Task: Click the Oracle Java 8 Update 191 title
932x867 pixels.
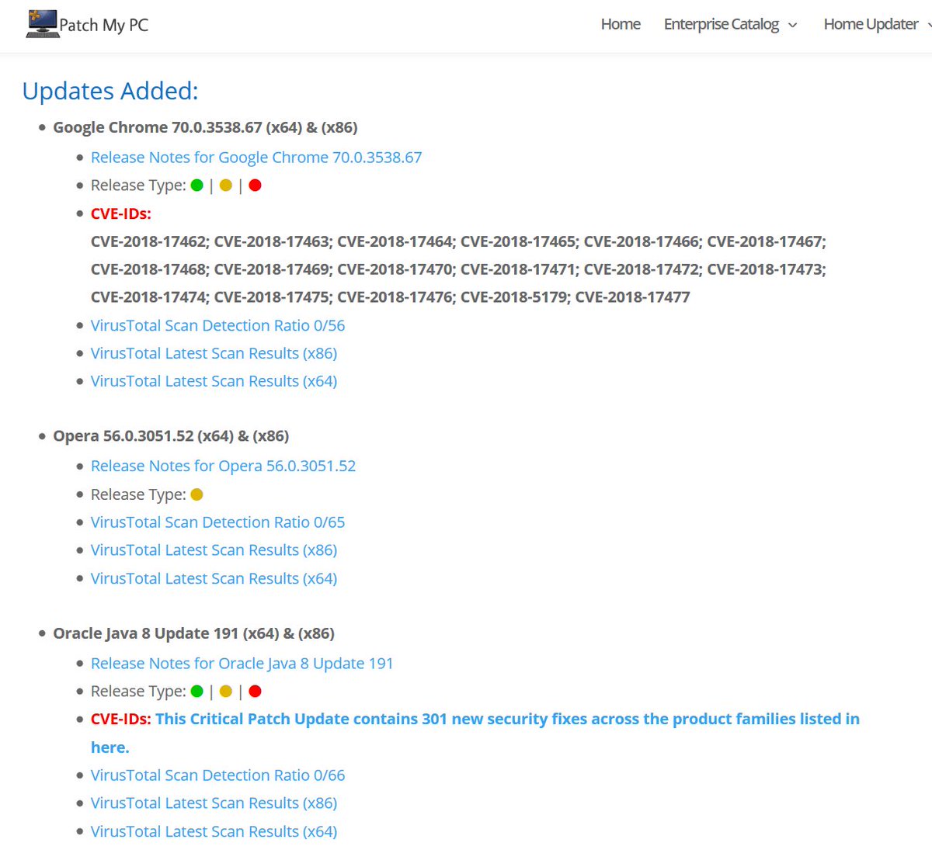Action: [x=193, y=633]
